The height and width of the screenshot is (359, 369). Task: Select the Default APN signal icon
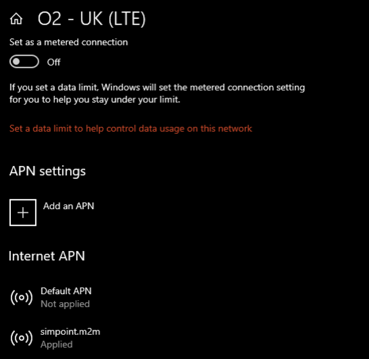[21, 297]
